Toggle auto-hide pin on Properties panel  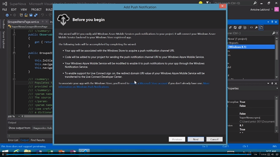tap(272, 83)
